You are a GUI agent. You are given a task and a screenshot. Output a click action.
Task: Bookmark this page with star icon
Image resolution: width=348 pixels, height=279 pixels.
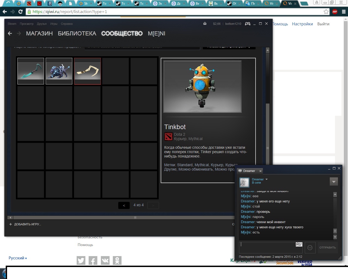click(326, 12)
